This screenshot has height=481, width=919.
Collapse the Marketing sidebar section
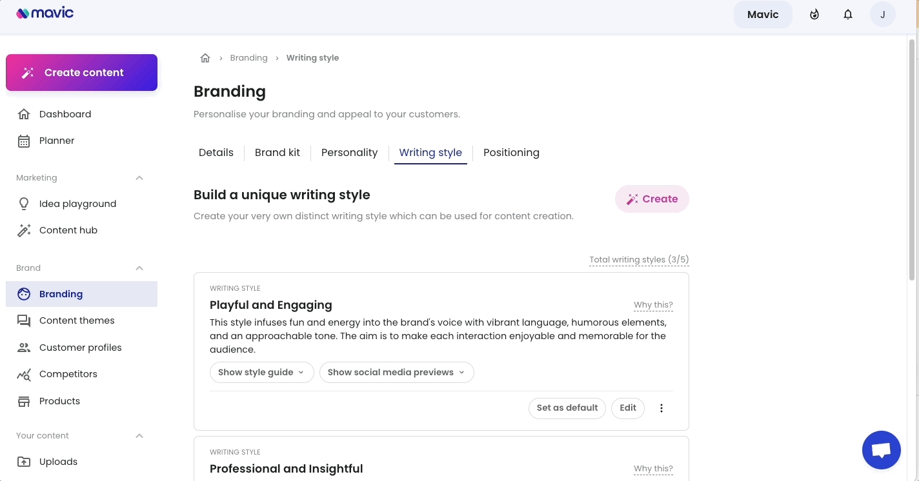(x=139, y=178)
